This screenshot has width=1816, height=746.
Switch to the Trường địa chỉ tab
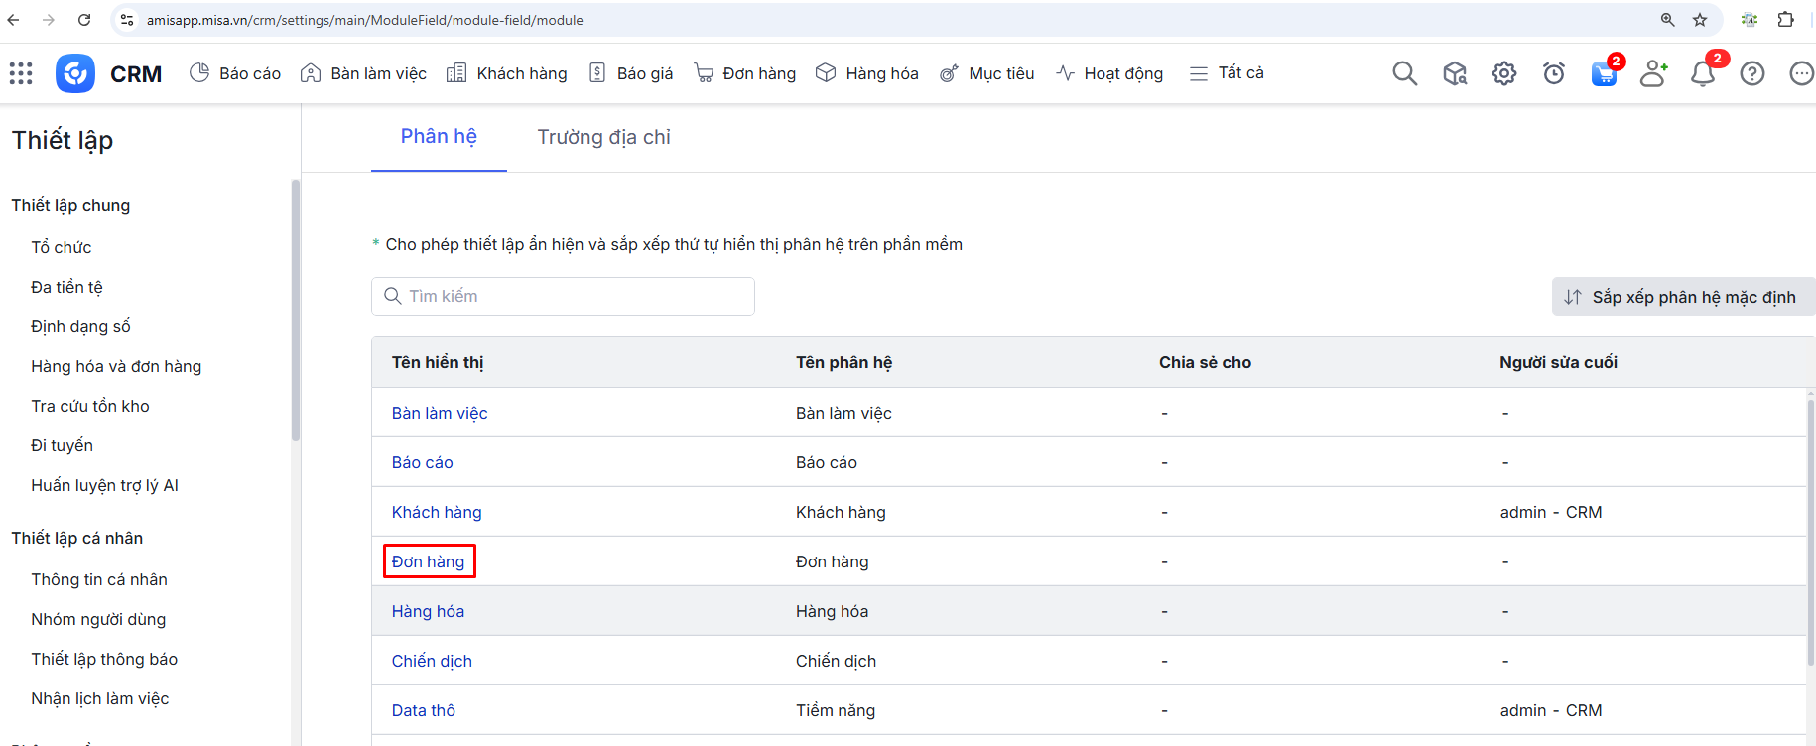tap(603, 137)
